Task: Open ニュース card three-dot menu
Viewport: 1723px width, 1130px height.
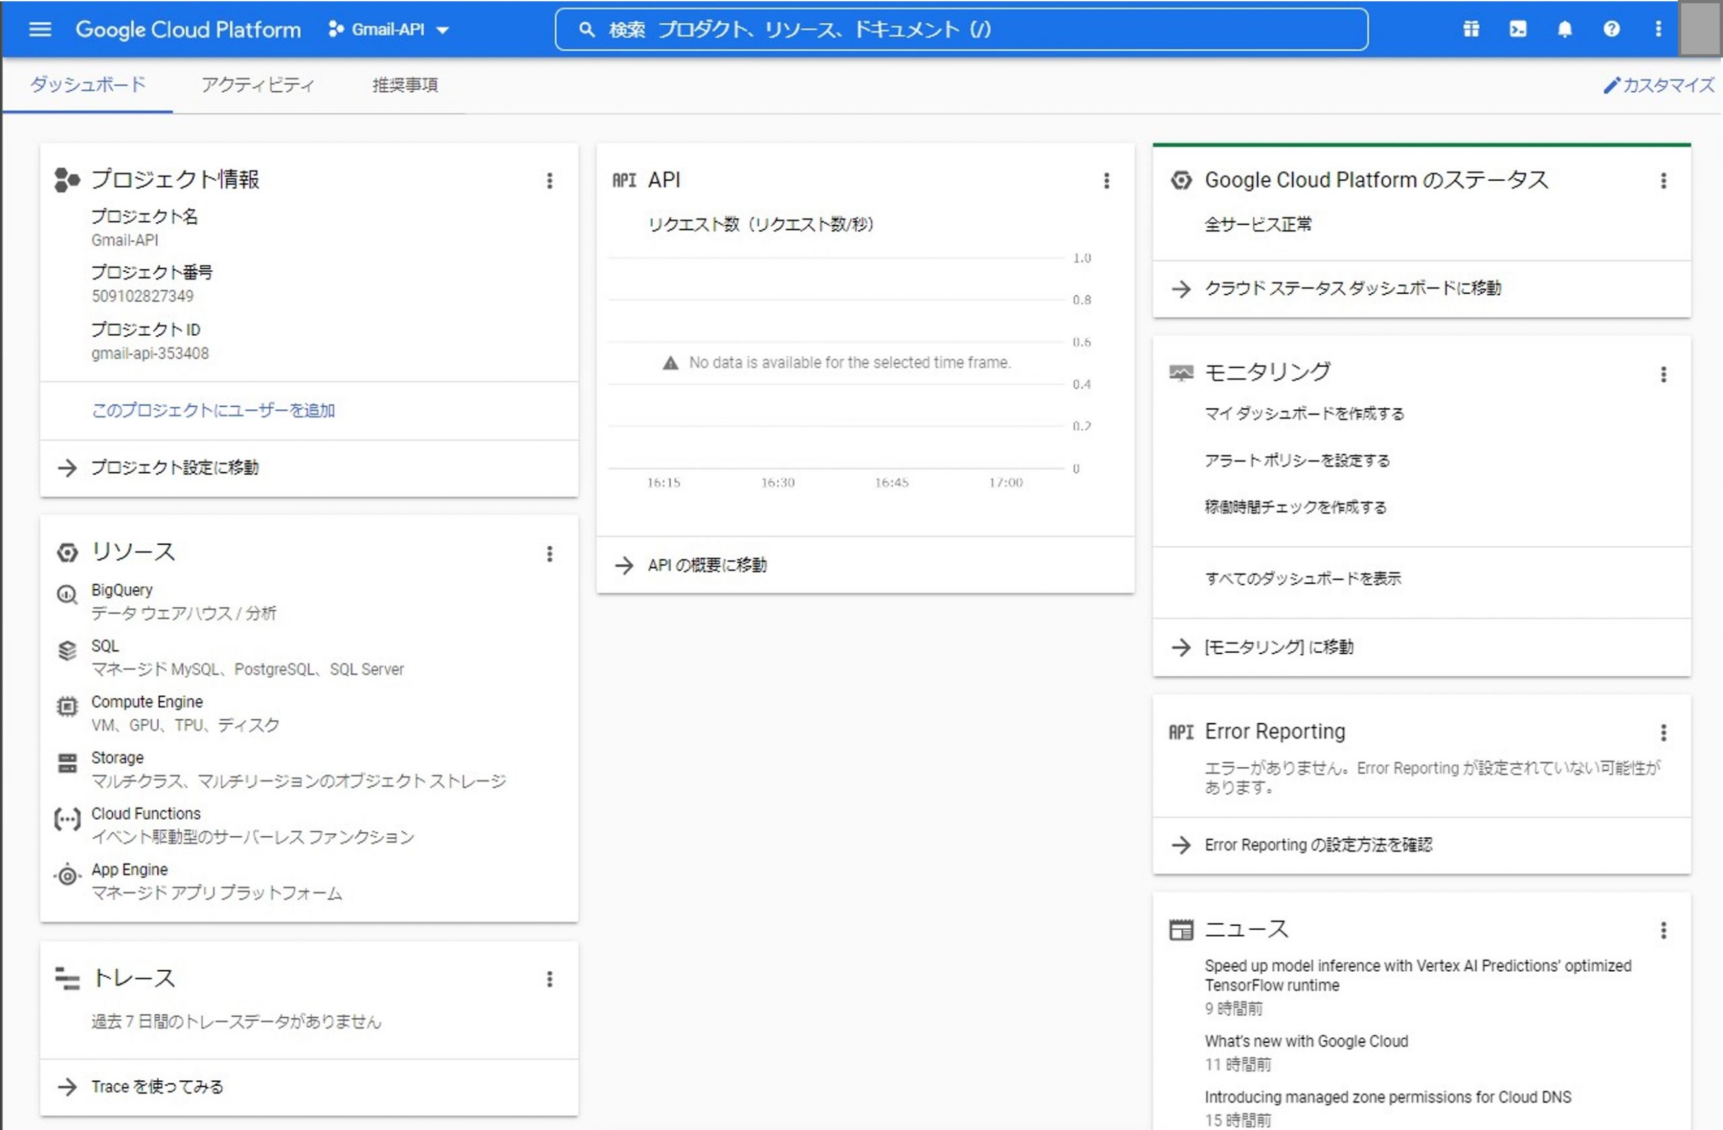Action: [1663, 930]
